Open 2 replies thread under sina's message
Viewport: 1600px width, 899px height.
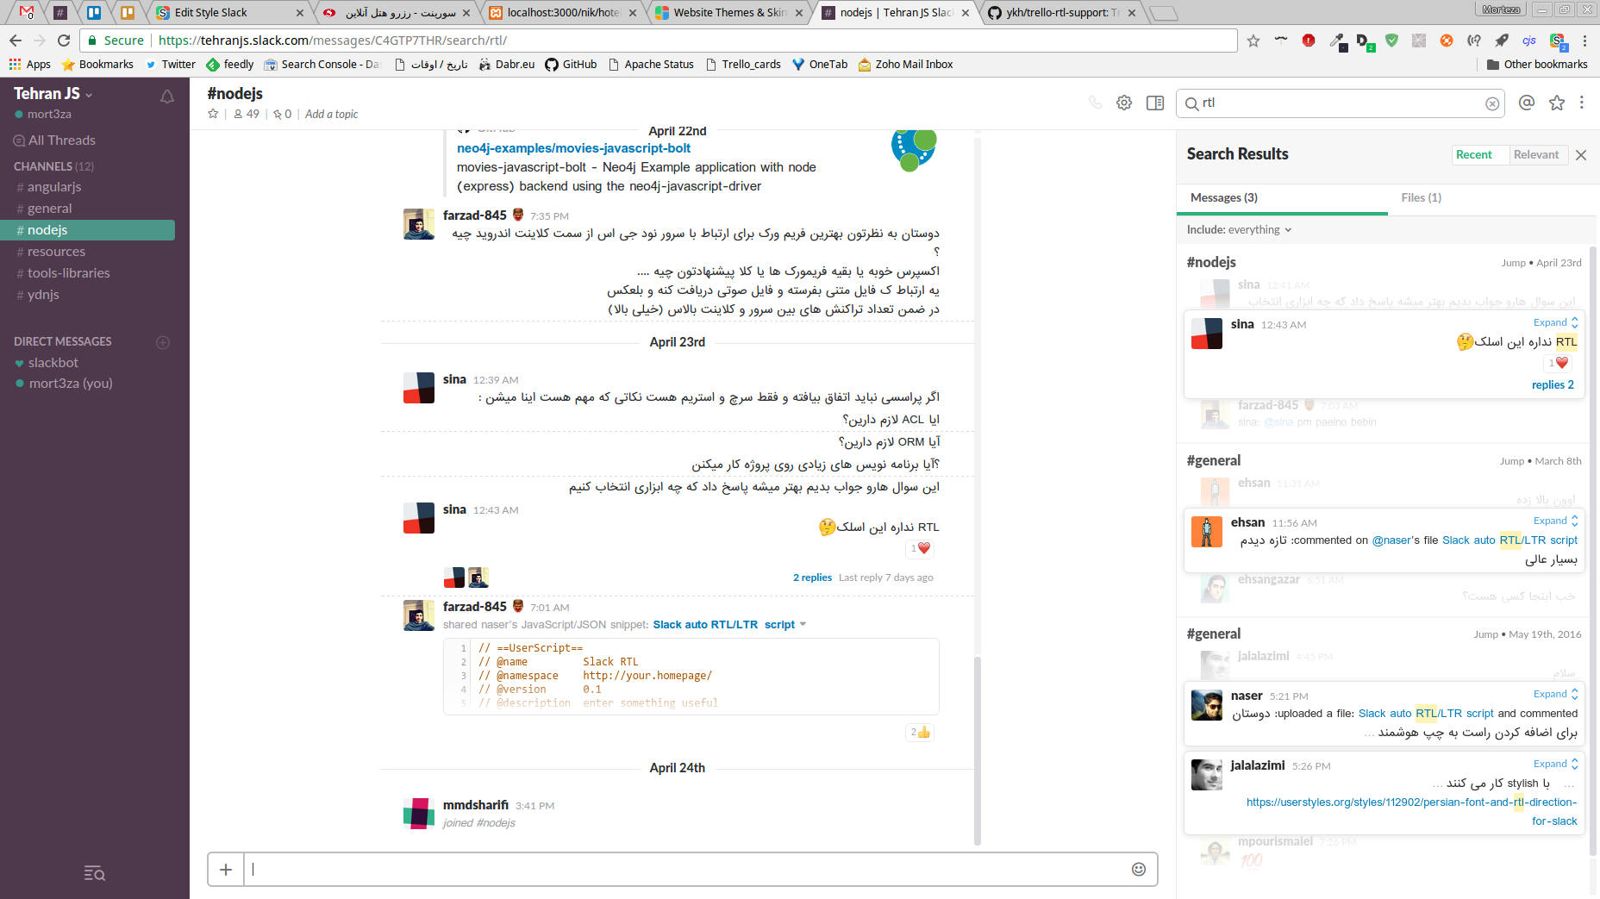pos(812,577)
